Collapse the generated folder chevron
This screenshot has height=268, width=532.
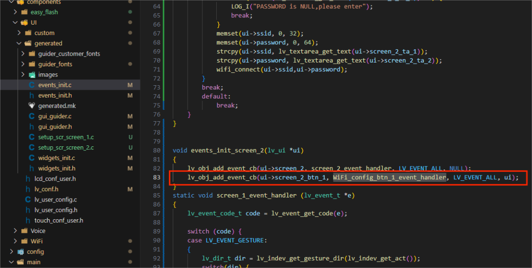(x=19, y=43)
